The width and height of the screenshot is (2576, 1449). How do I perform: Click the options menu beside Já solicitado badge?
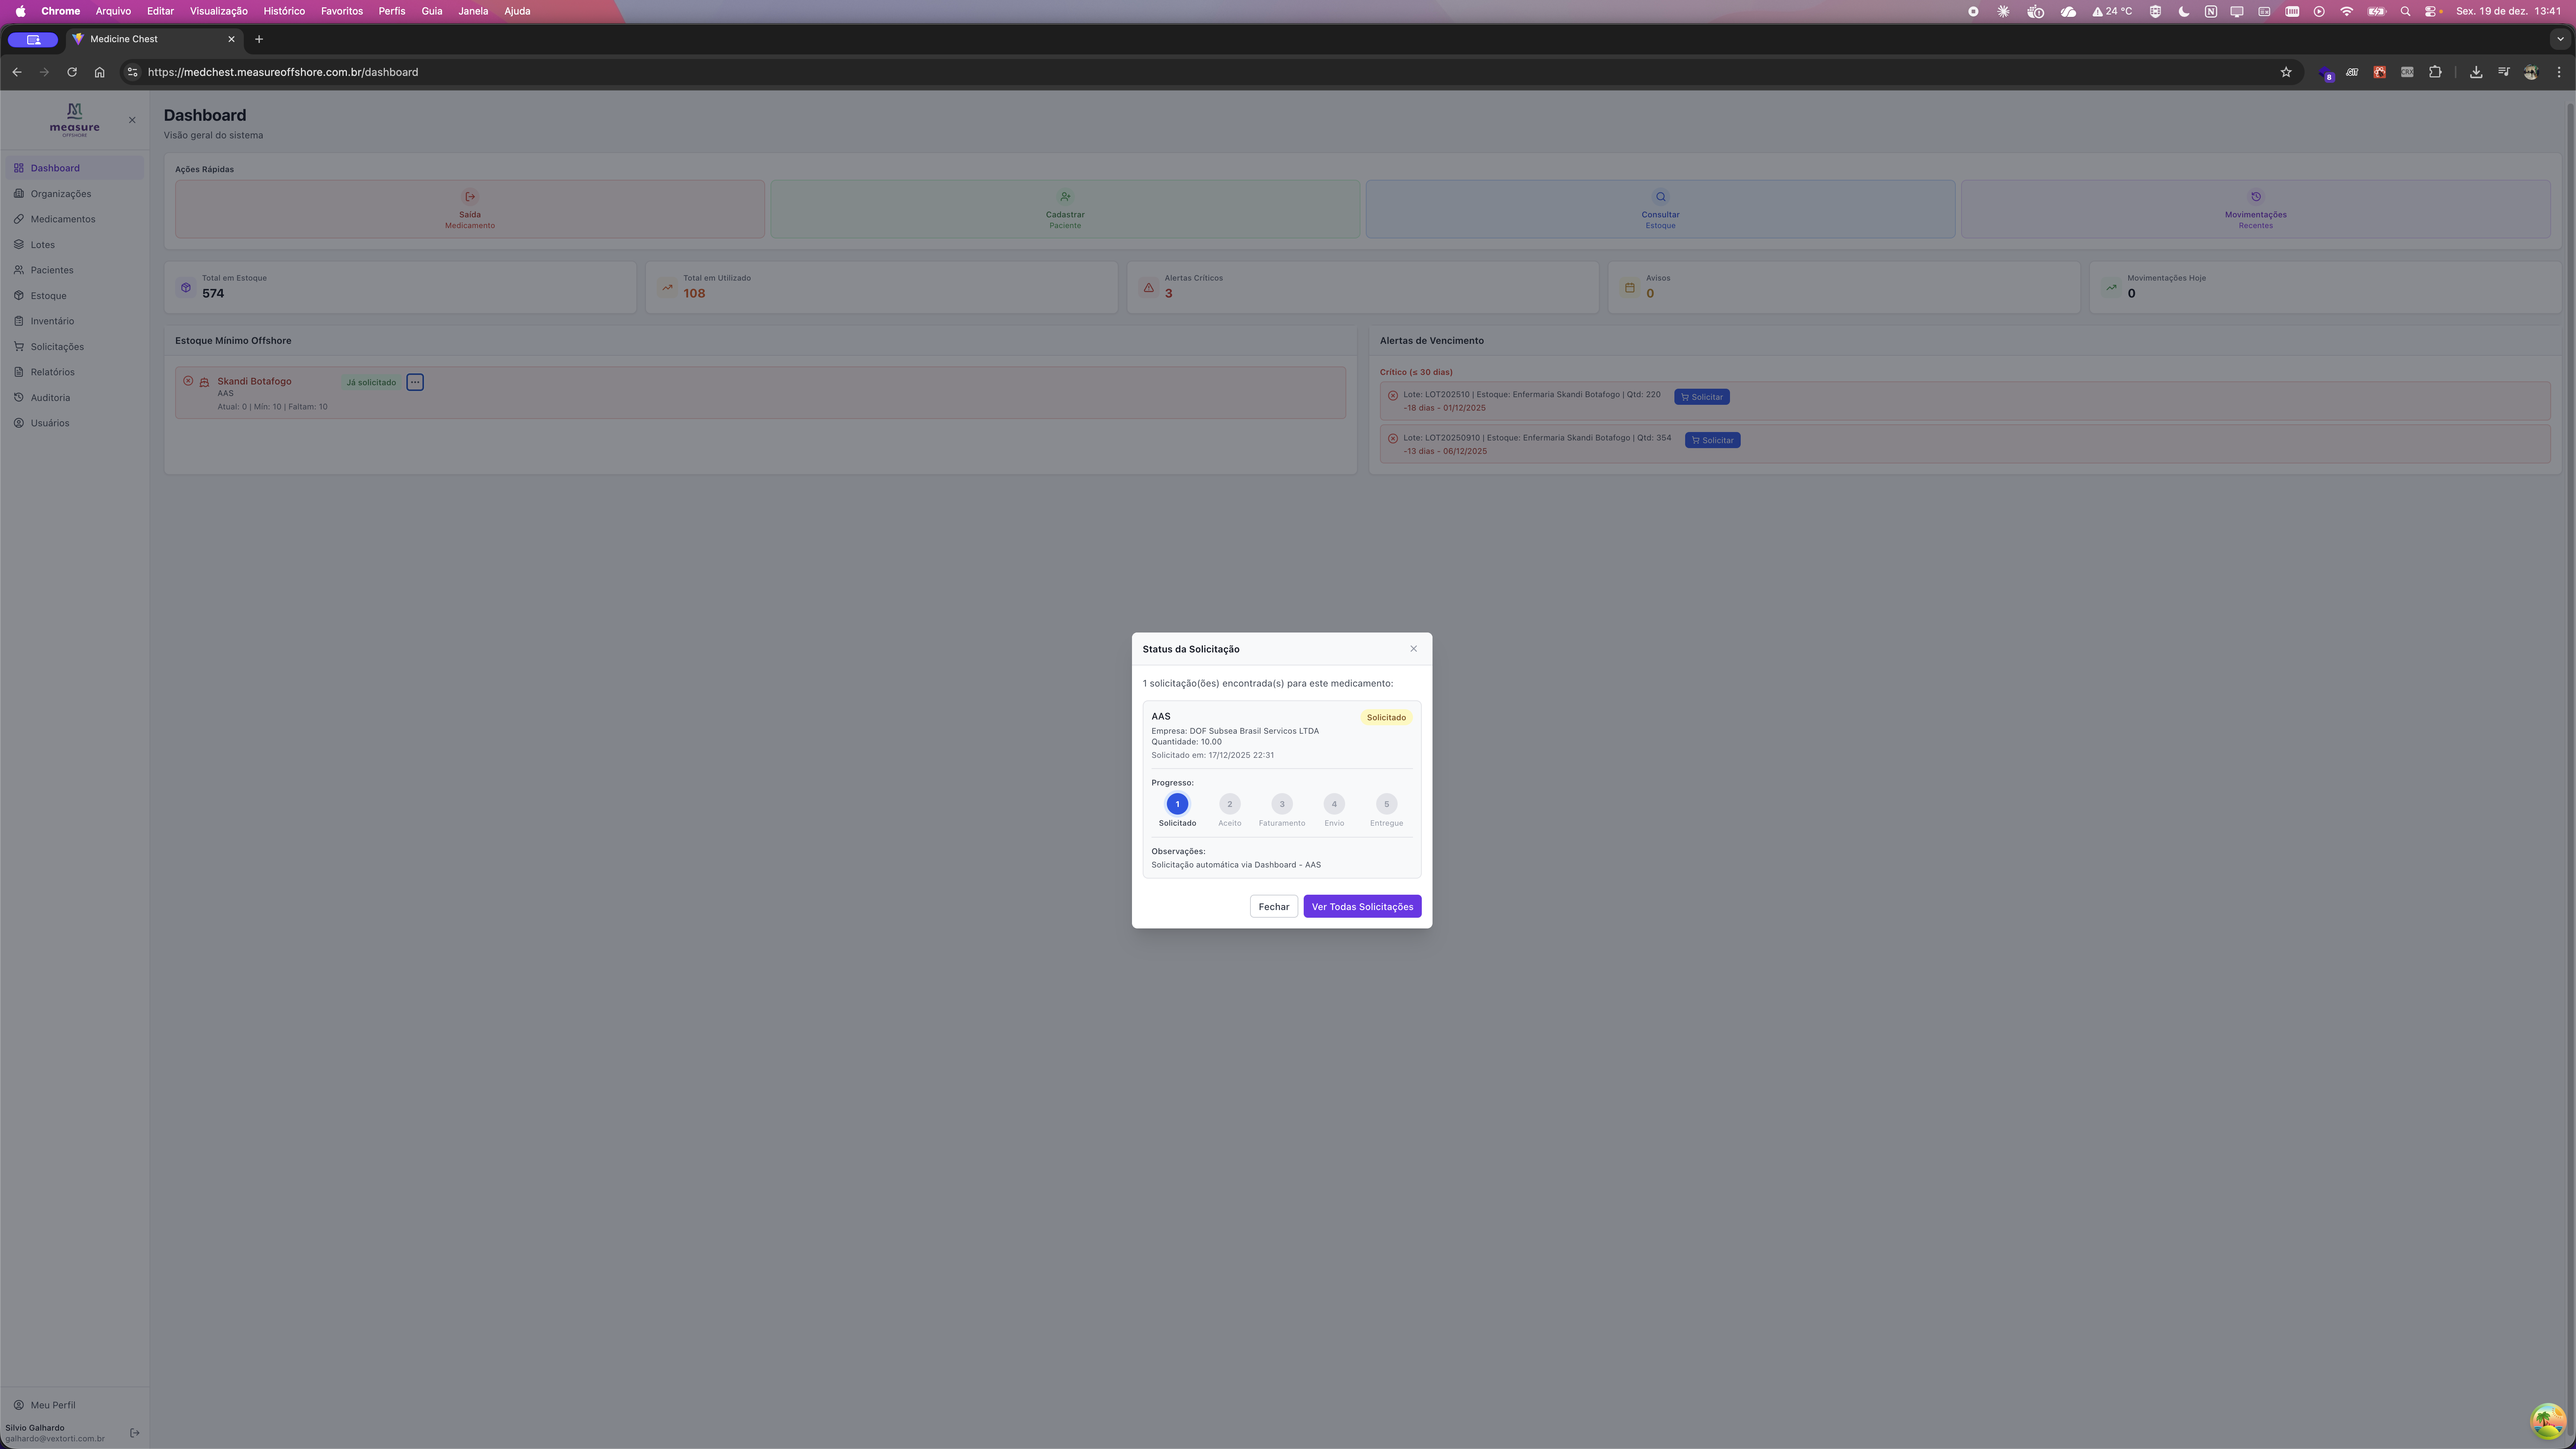point(415,381)
